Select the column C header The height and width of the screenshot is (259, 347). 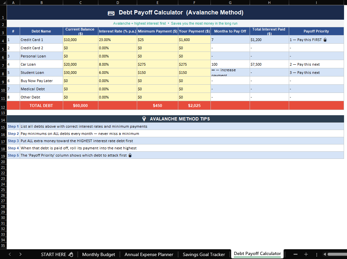click(81, 3)
